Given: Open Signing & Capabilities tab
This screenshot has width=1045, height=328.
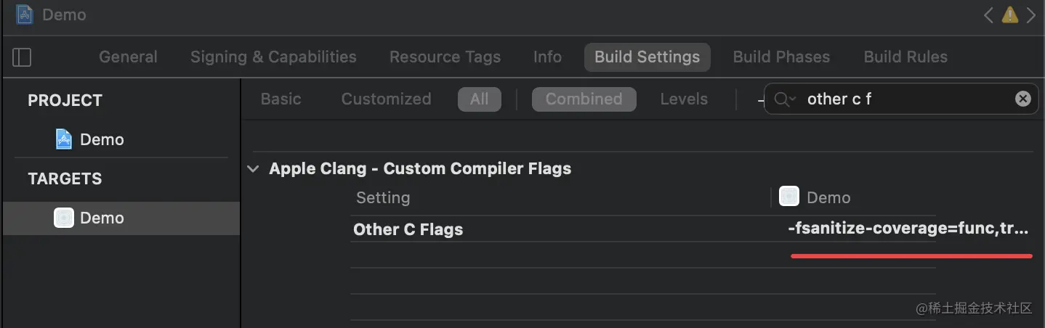Looking at the screenshot, I should (x=273, y=57).
